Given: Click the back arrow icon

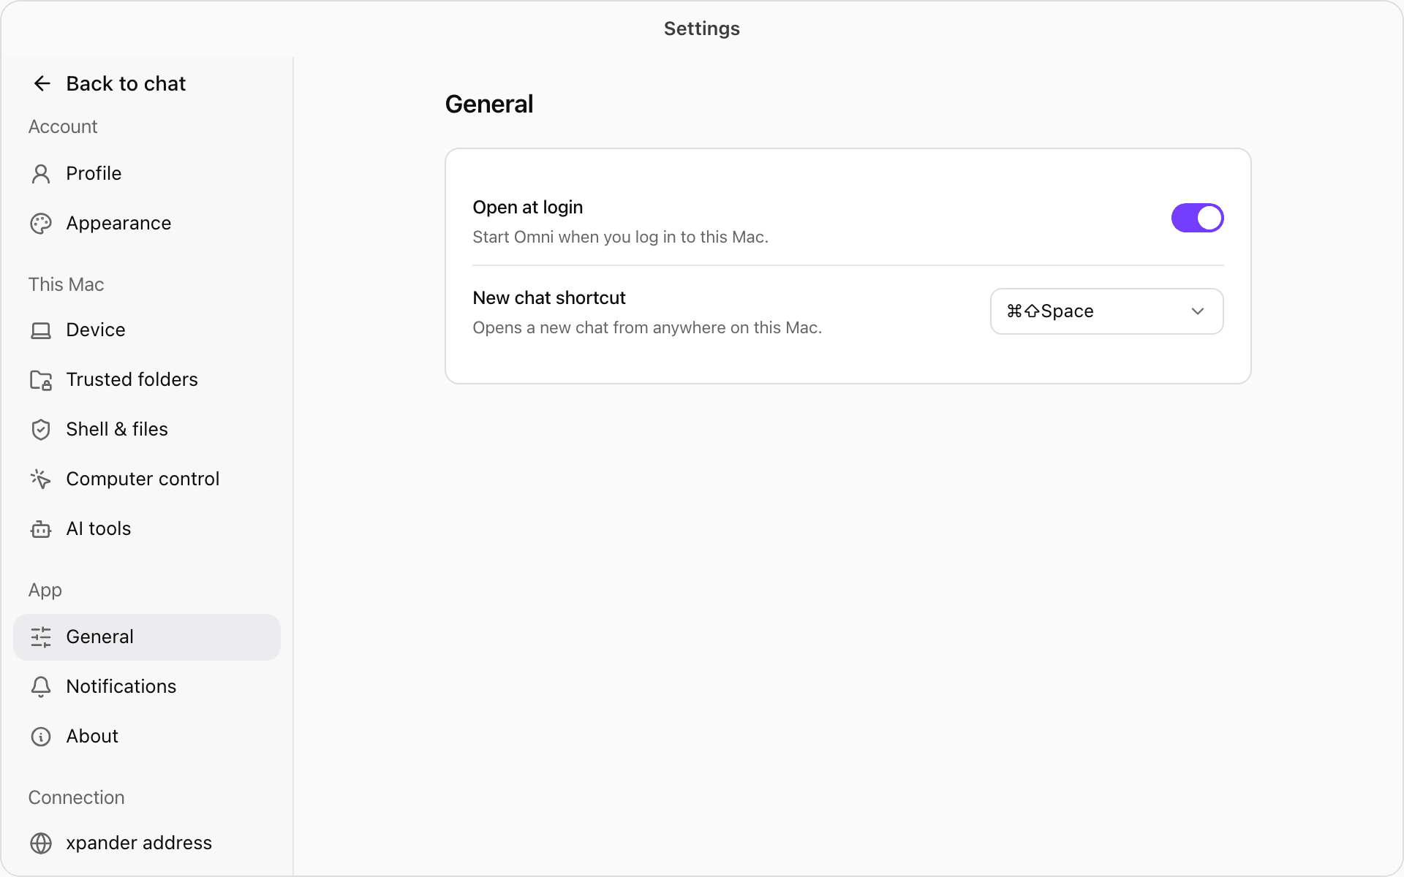Looking at the screenshot, I should point(42,84).
